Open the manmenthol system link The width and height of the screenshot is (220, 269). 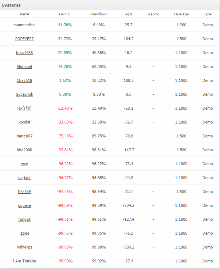(x=24, y=25)
